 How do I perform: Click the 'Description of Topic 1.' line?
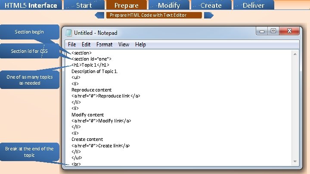pyautogui.click(x=94, y=71)
